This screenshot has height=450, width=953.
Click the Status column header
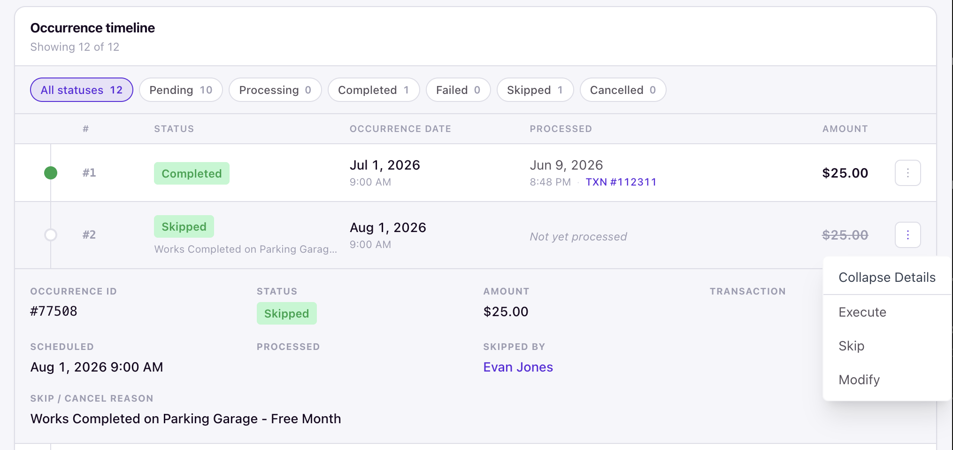pyautogui.click(x=174, y=129)
